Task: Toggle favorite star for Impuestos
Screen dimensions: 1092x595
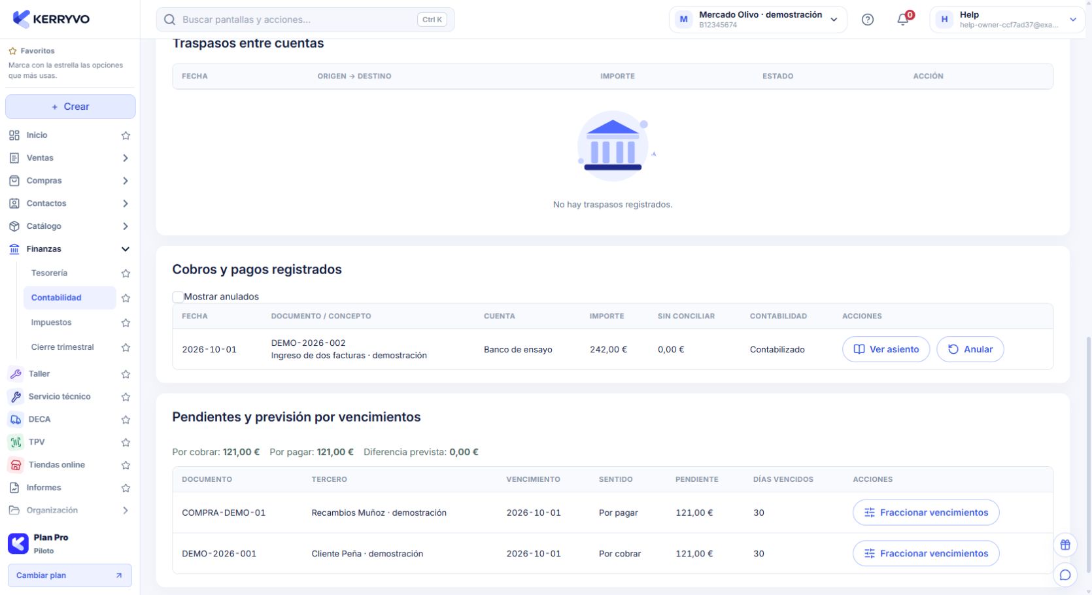Action: (x=126, y=323)
